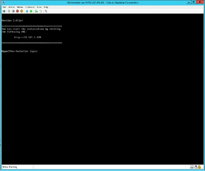The width and height of the screenshot is (205, 171).
Task: Click the HyperFlex-Installer login prompt
Action: [x=20, y=51]
